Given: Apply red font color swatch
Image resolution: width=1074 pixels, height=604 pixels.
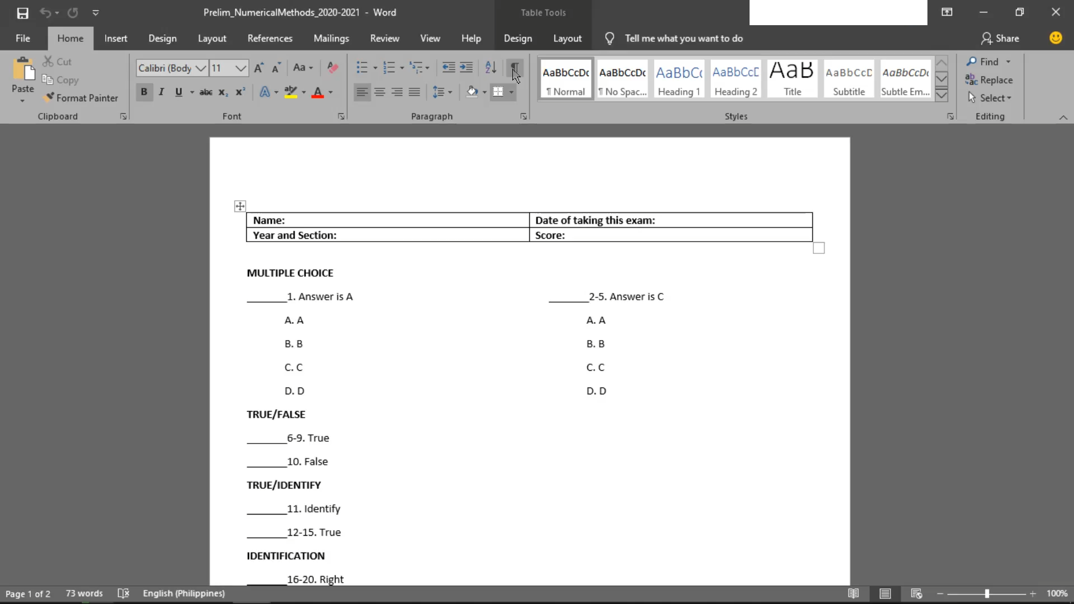Looking at the screenshot, I should click(x=318, y=92).
